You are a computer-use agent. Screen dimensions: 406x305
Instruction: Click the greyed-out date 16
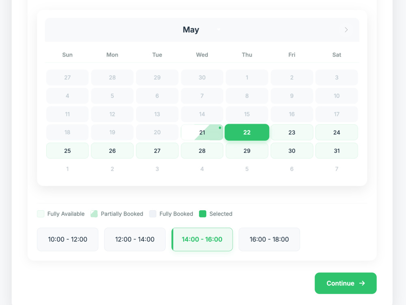[x=292, y=114]
